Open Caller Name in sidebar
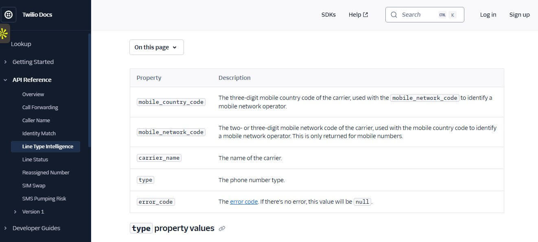The width and height of the screenshot is (538, 242). tap(36, 121)
